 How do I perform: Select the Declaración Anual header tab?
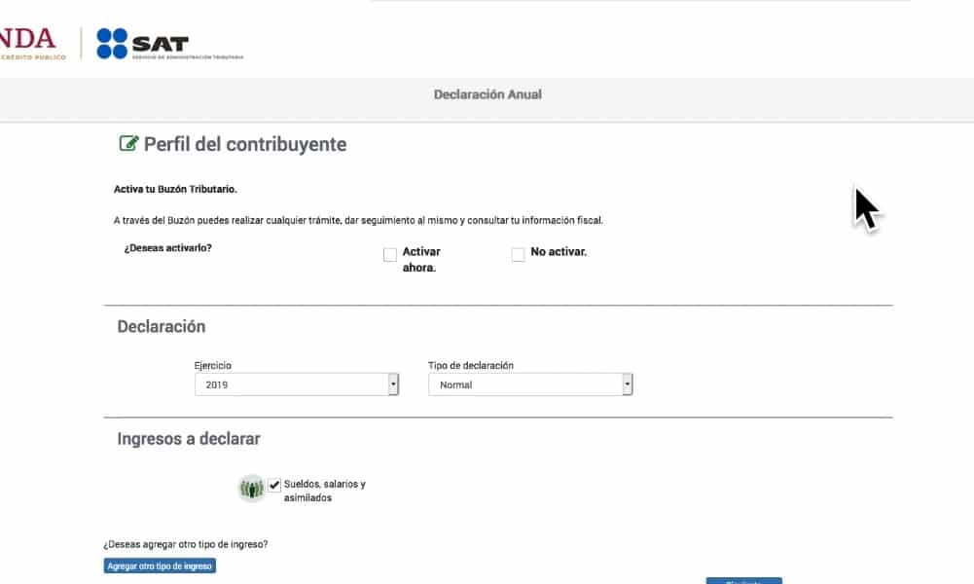pos(487,94)
